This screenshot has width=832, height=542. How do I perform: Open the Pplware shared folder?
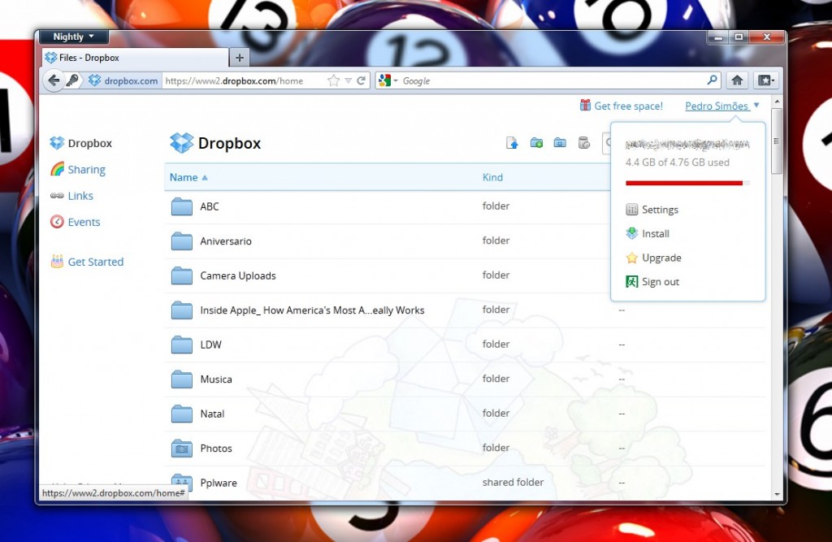[x=219, y=483]
